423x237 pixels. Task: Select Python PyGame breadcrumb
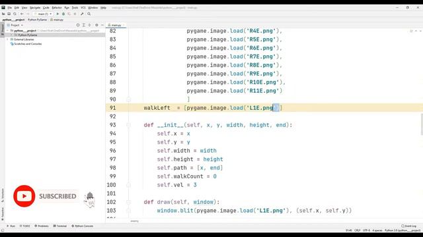coord(37,20)
